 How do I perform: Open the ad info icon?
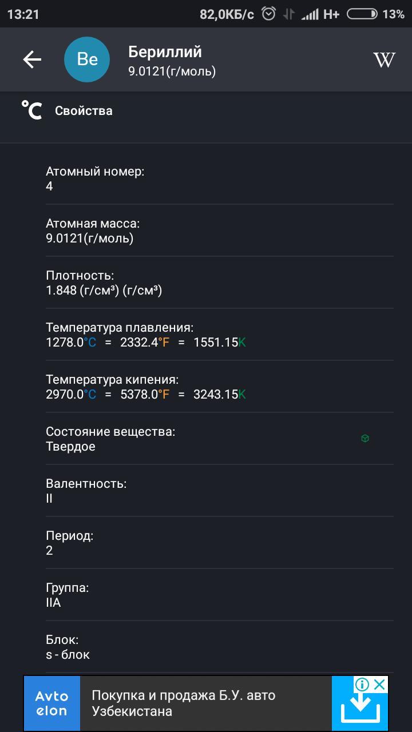coord(362,685)
